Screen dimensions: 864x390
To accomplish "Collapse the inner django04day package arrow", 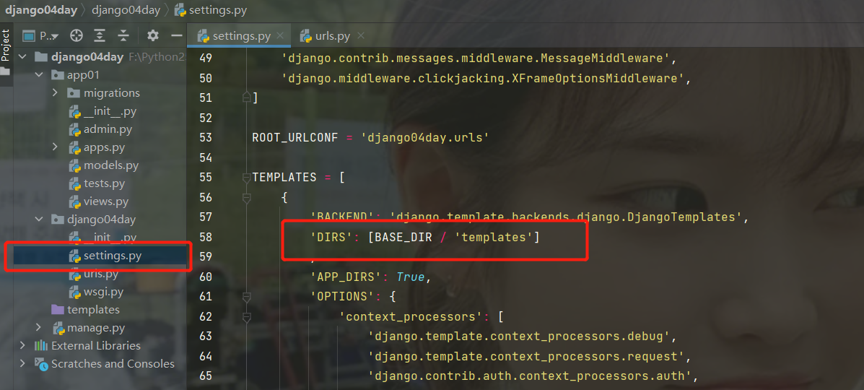I will coord(39,220).
